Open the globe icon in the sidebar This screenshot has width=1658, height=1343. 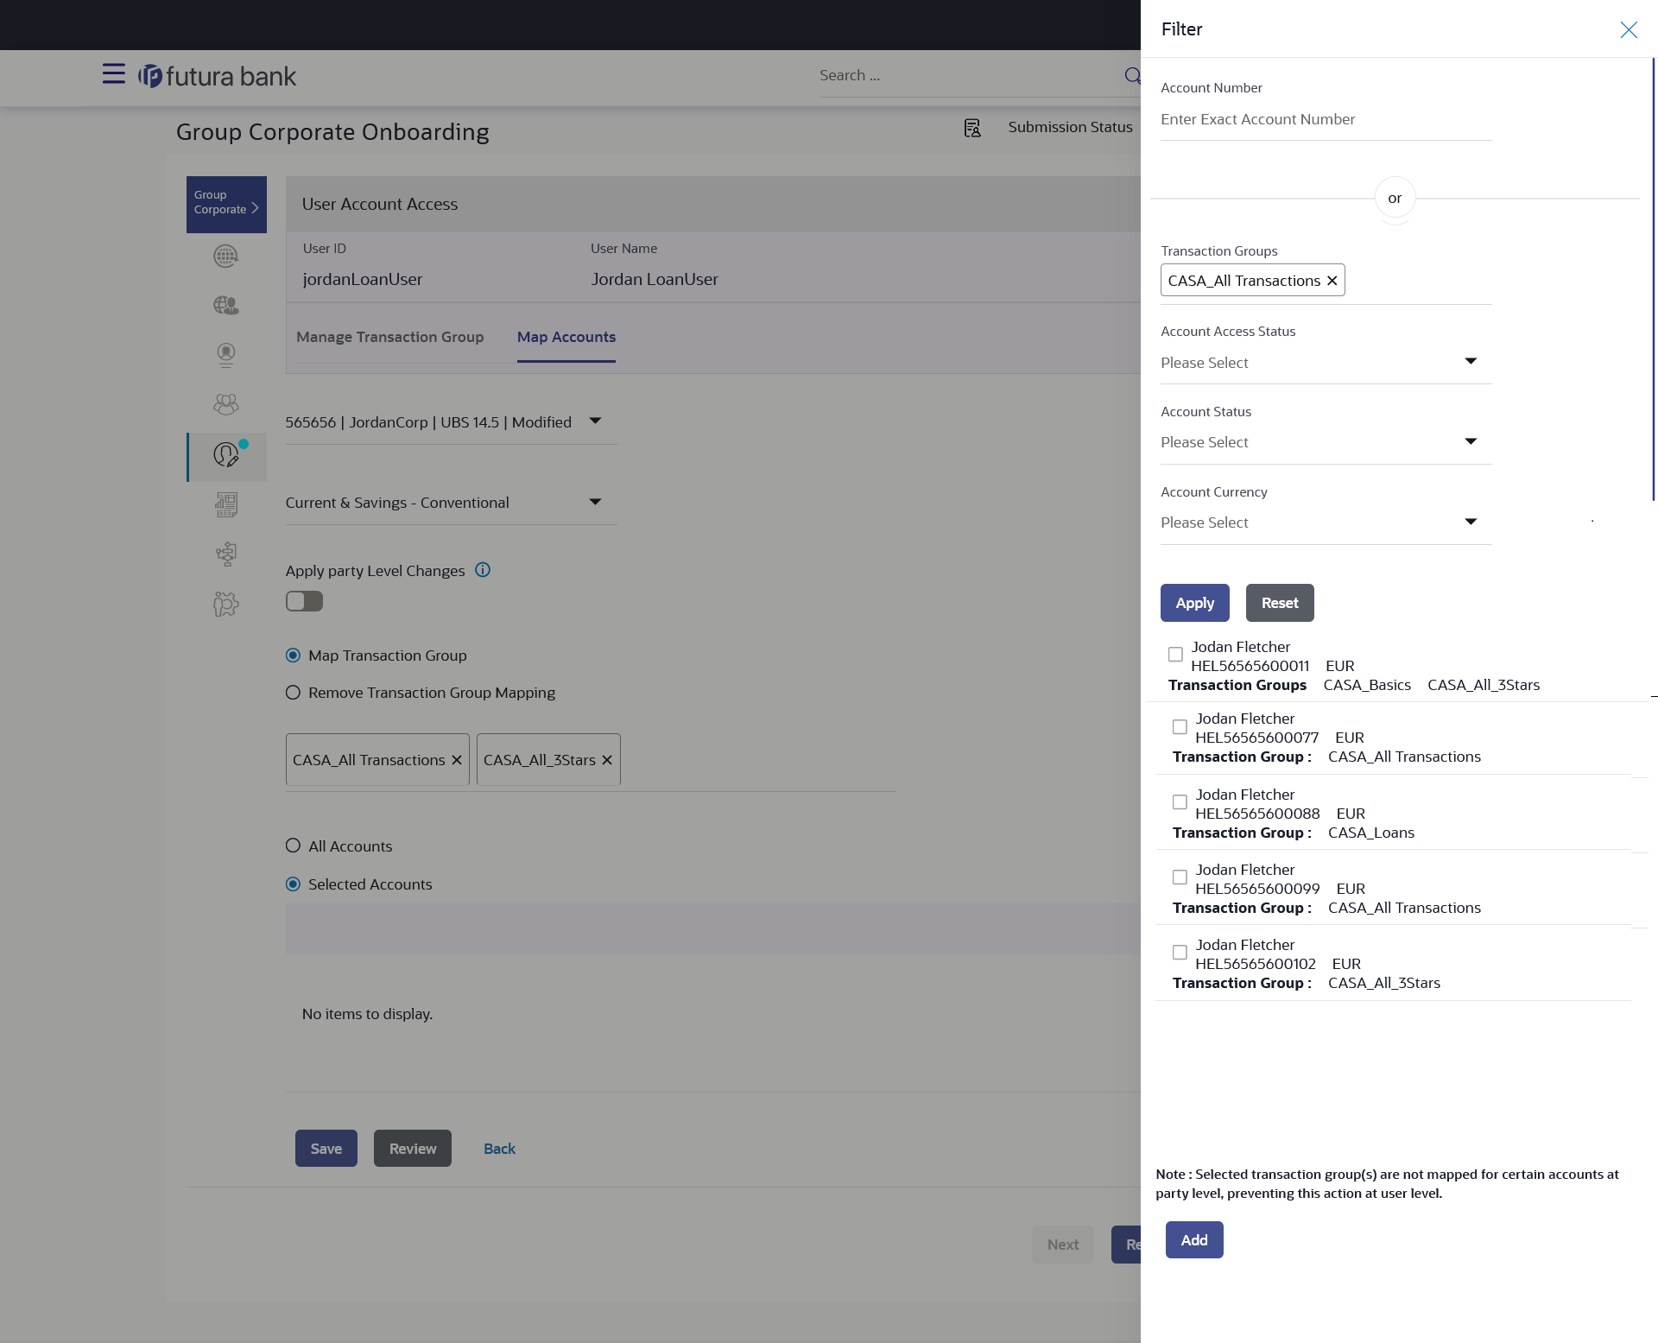(225, 257)
